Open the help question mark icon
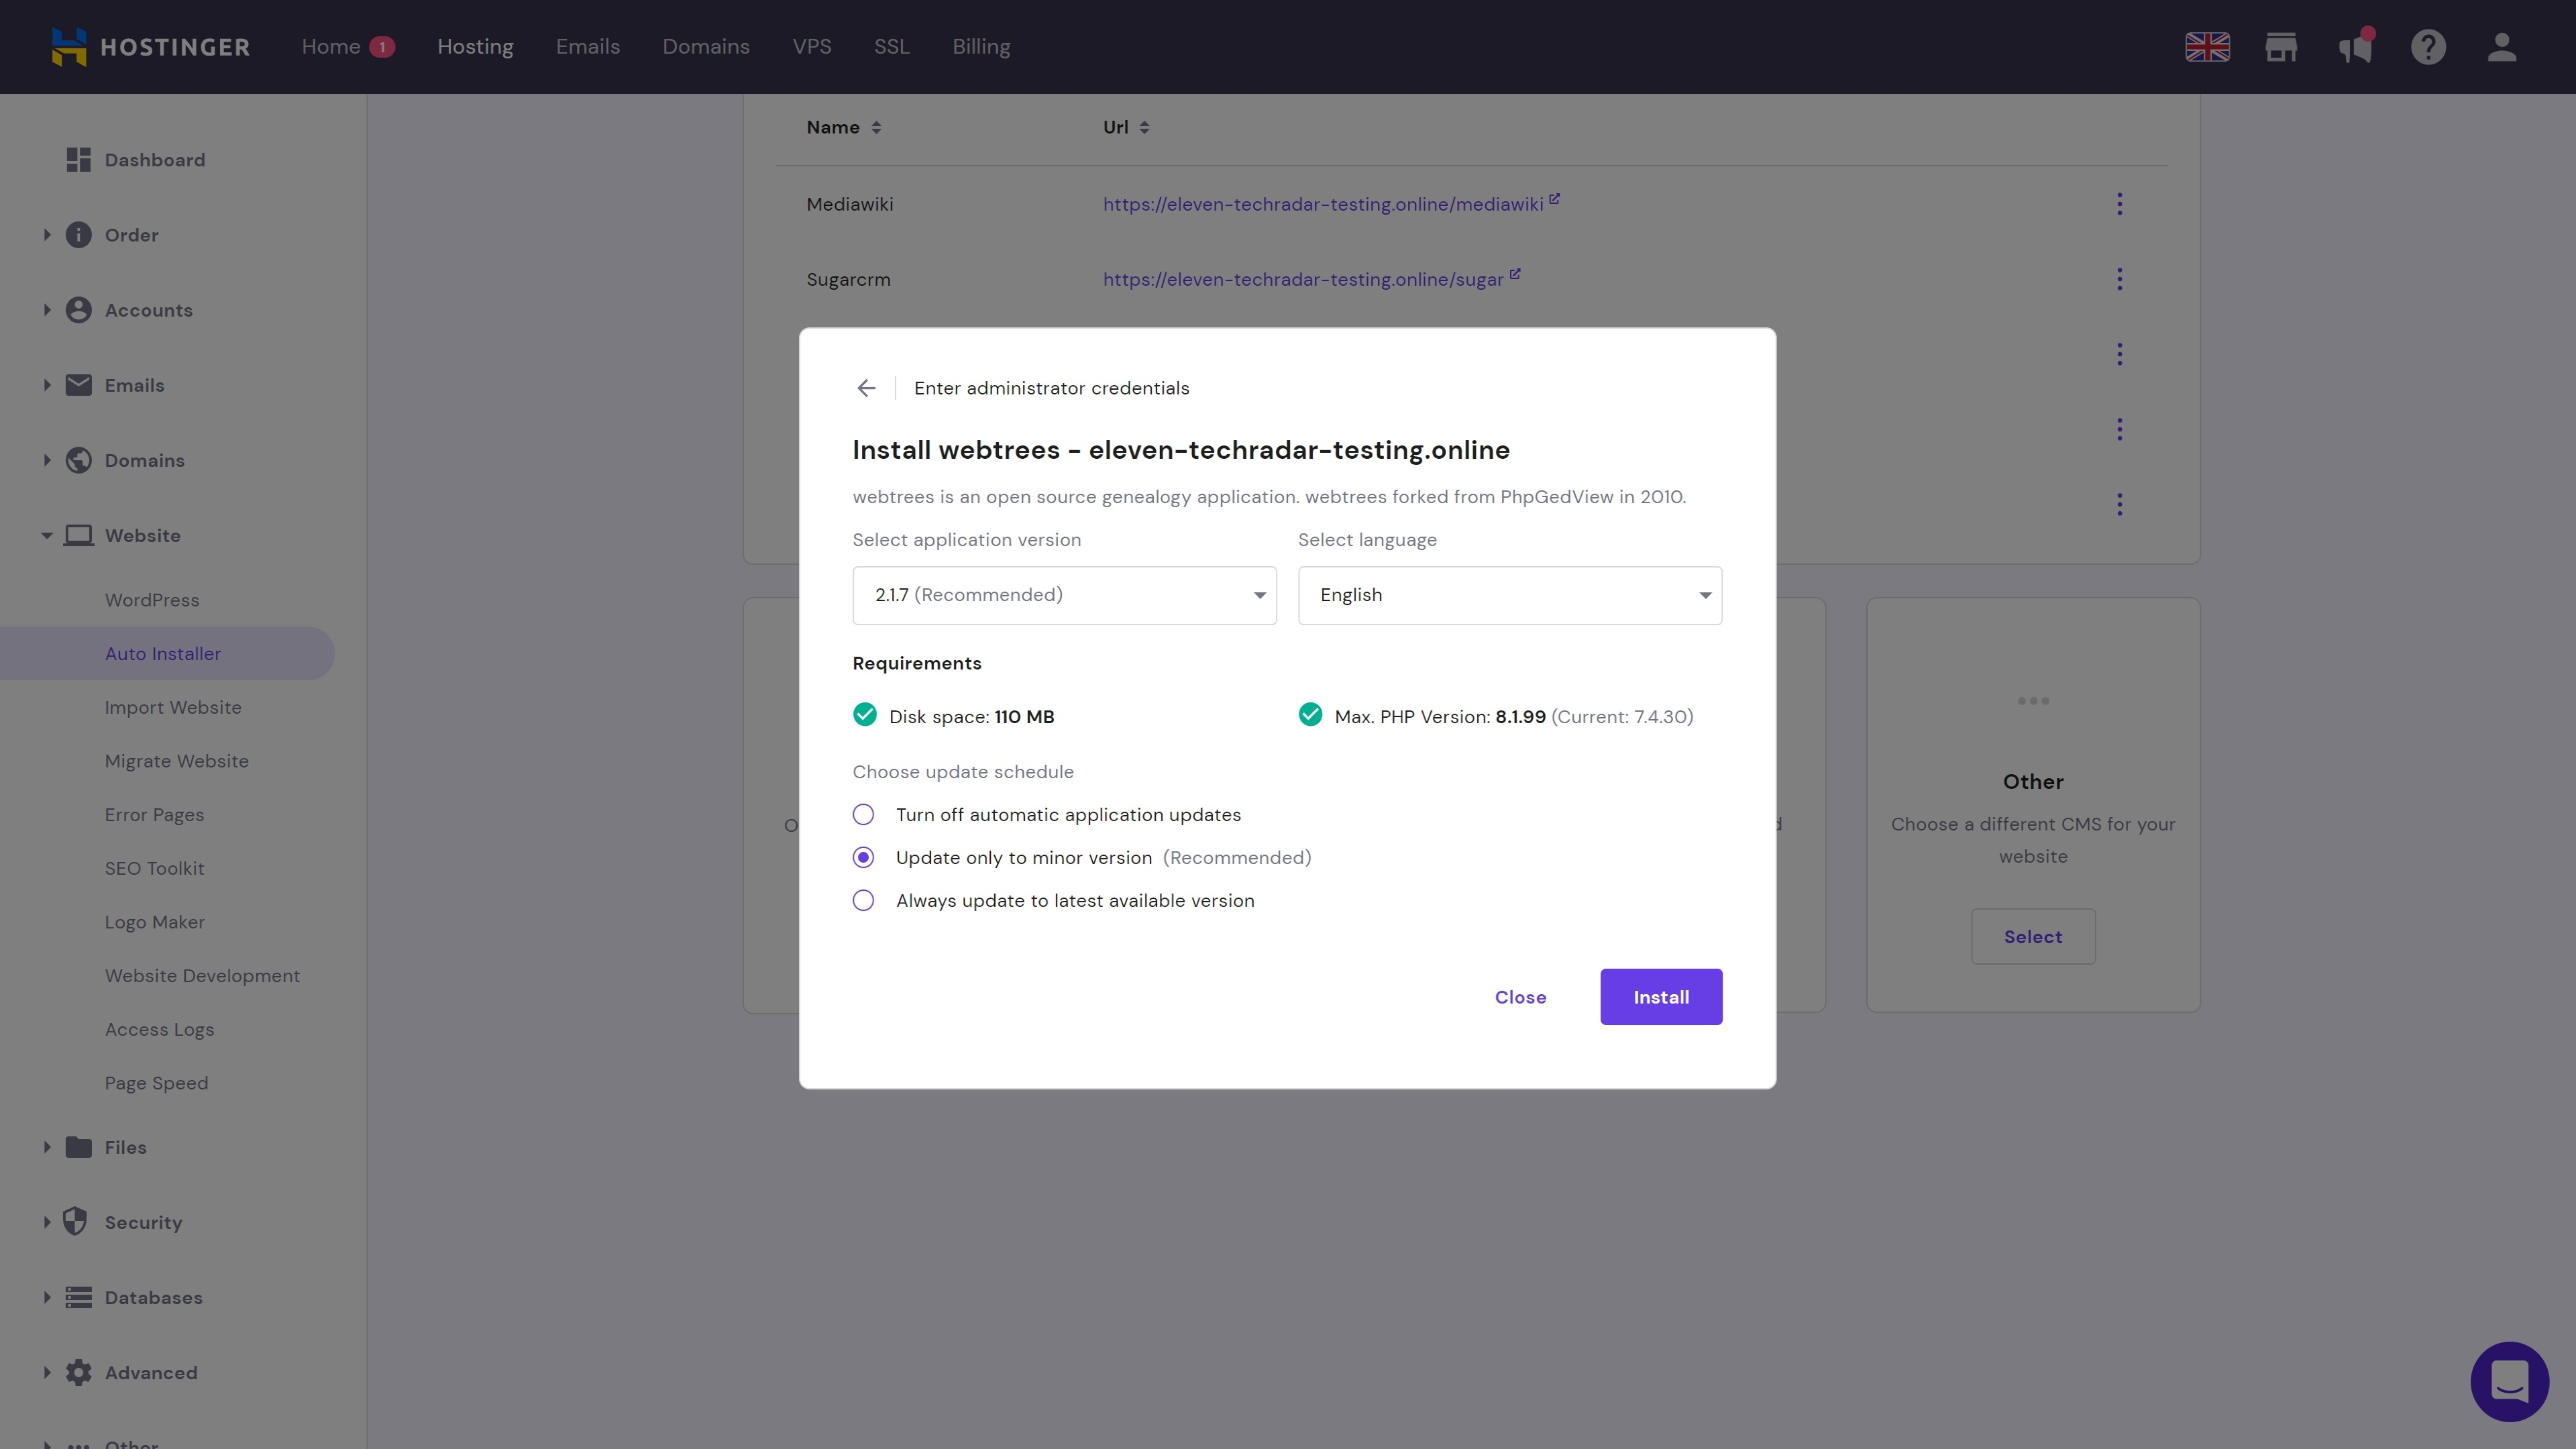2576x1449 pixels. pos(2428,47)
